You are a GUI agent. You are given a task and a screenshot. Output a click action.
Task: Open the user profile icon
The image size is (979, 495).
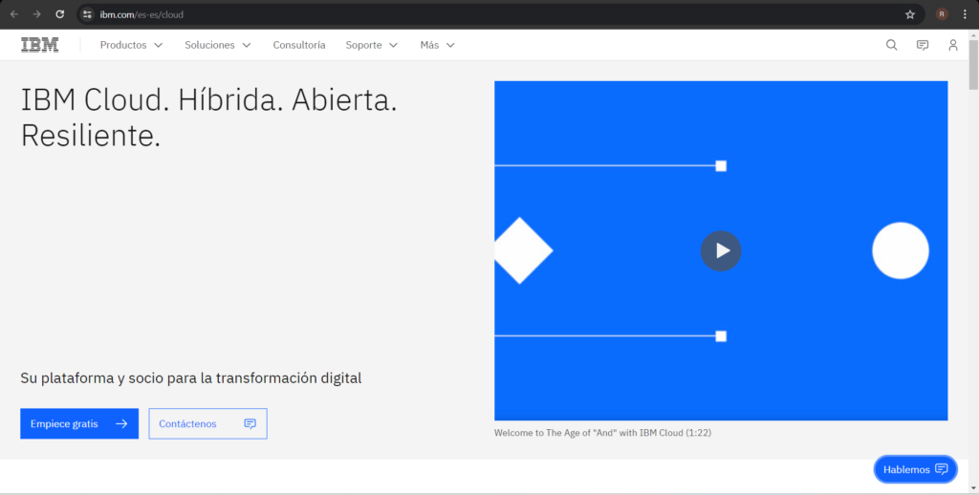pyautogui.click(x=953, y=45)
